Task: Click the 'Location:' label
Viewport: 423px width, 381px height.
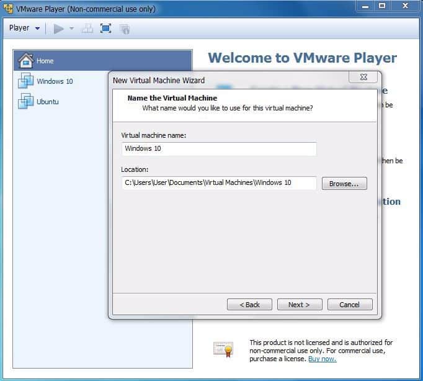Action: tap(135, 169)
